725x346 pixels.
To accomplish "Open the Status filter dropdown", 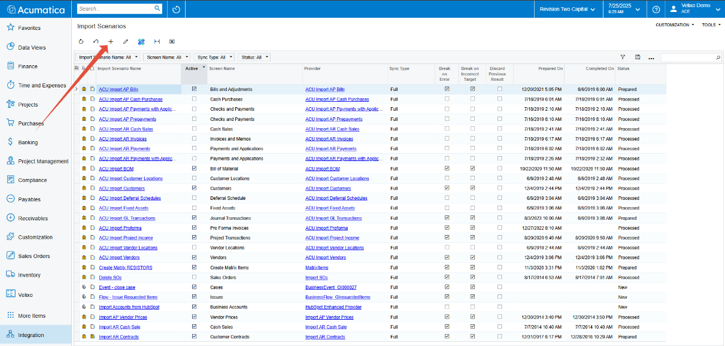I will coord(254,57).
